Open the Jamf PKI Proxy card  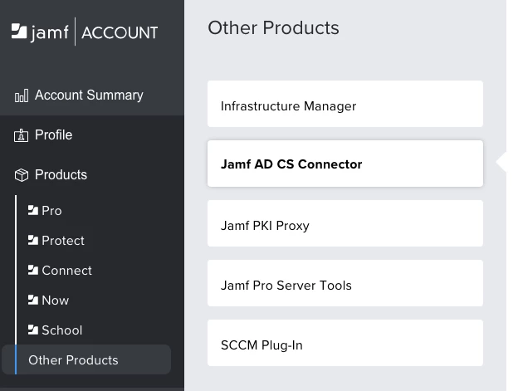click(345, 223)
